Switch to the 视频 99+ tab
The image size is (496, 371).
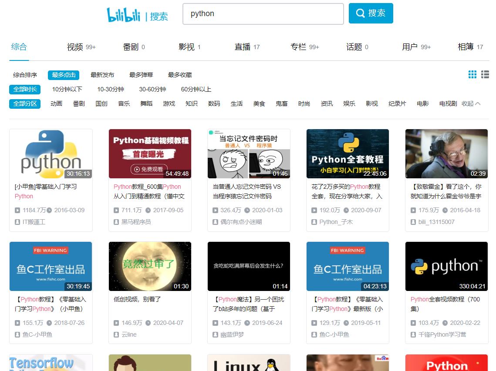[81, 47]
